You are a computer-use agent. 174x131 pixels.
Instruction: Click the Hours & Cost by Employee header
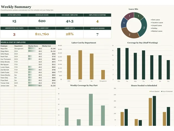point(28,42)
